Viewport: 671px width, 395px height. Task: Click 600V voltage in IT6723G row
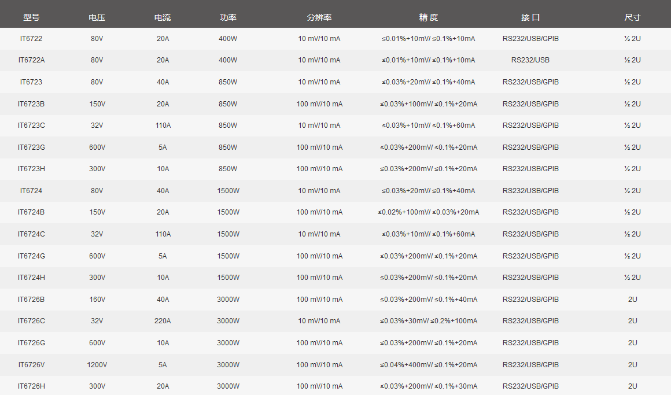coord(97,147)
